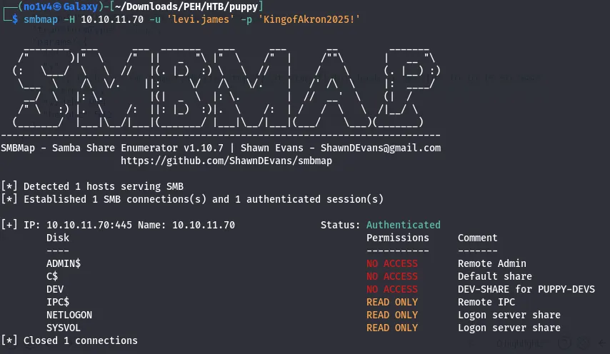Click the ADMIN$ share name
610x354 pixels.
coord(64,263)
